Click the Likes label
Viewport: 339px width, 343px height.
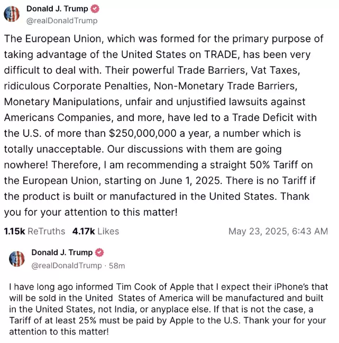[108, 231]
